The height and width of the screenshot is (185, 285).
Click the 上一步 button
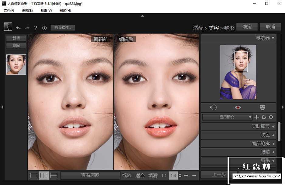pos(219,175)
